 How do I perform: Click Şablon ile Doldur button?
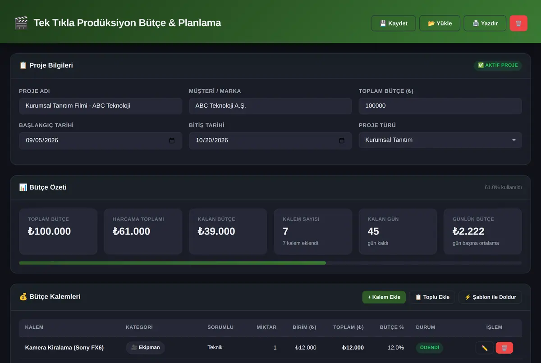tap(491, 297)
